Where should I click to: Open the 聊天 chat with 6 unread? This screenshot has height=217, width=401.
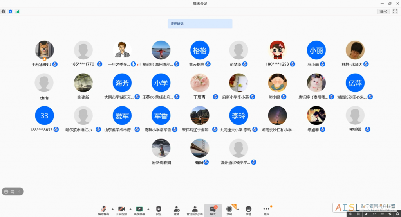coord(213,211)
